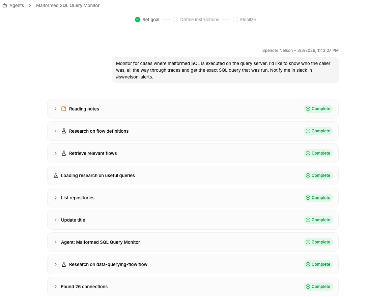Go to Agents breadcrumb link
Viewport: 366px width, 297px height.
click(17, 6)
